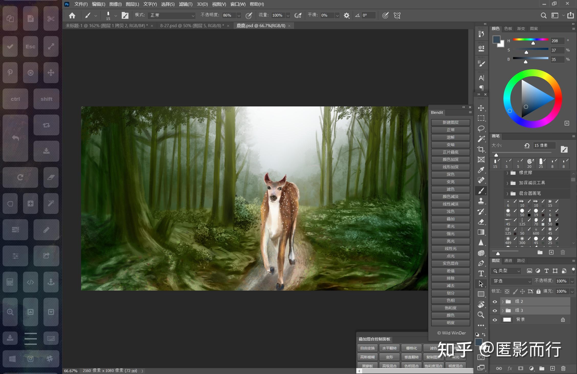Toggle pressure for size button

pos(385,16)
